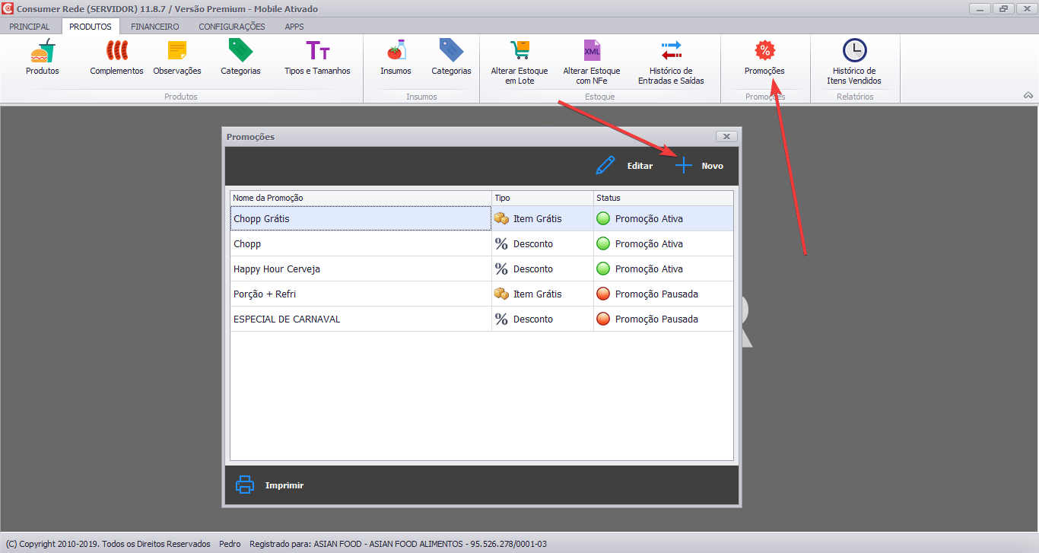Viewport: 1039px width, 553px height.
Task: Click Promoção Pausada text for ESPECIAL DE CARNAVAL
Action: pyautogui.click(x=656, y=319)
